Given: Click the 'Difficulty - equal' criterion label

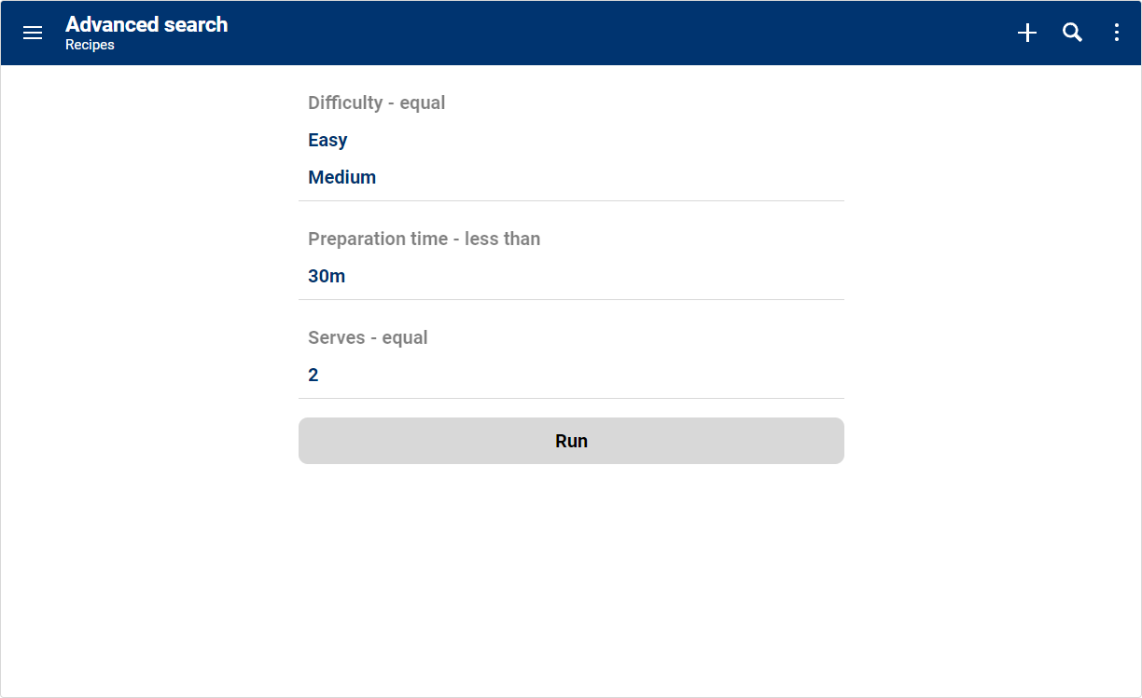Looking at the screenshot, I should (376, 103).
